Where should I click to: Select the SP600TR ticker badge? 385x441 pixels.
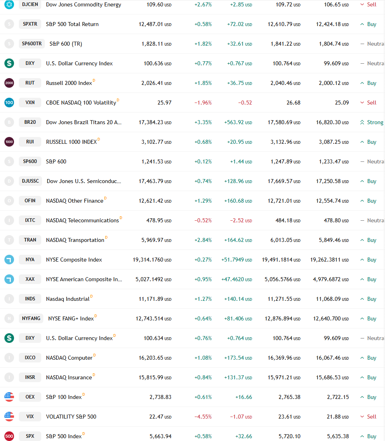click(x=32, y=44)
